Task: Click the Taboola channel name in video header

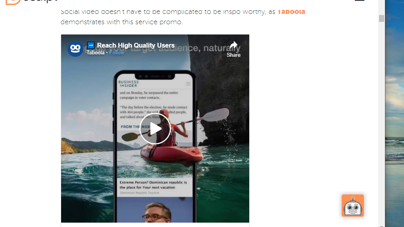Action: click(96, 52)
